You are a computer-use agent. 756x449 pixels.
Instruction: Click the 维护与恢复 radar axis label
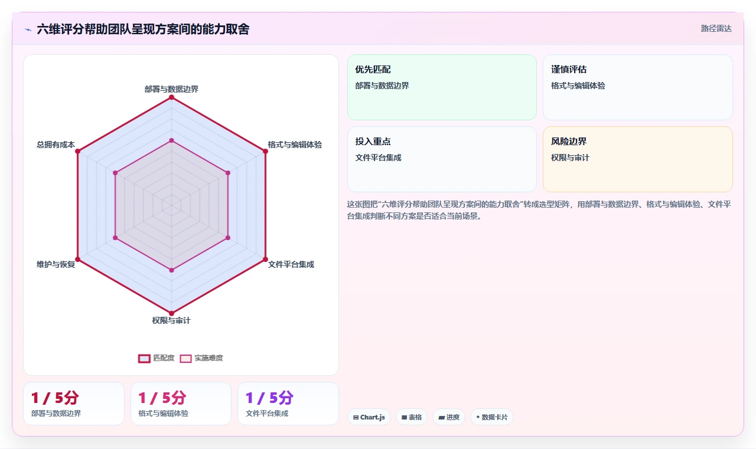click(x=56, y=264)
